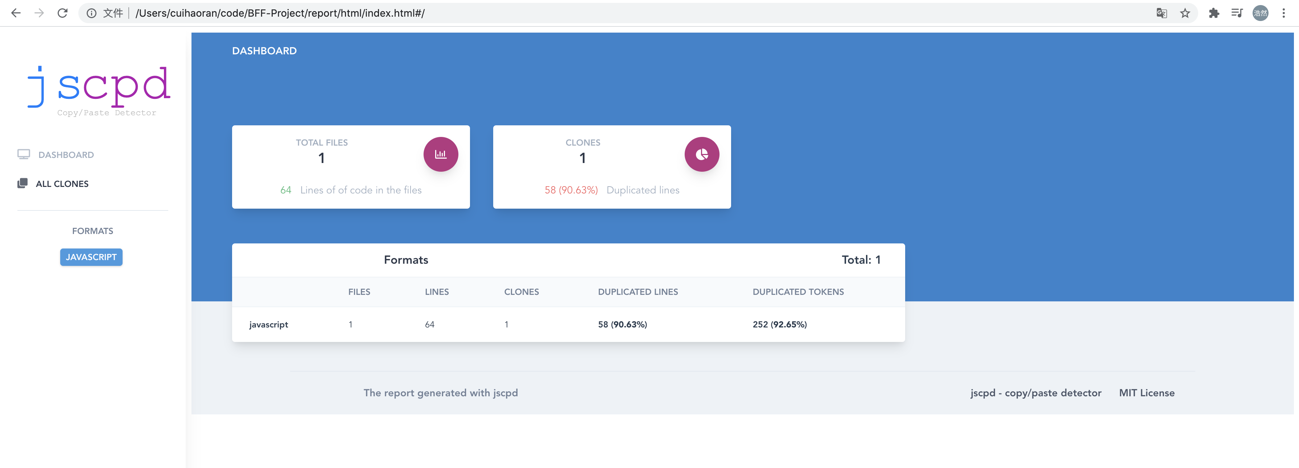Open the Chrome three-dot menu
1299x468 pixels.
1283,13
